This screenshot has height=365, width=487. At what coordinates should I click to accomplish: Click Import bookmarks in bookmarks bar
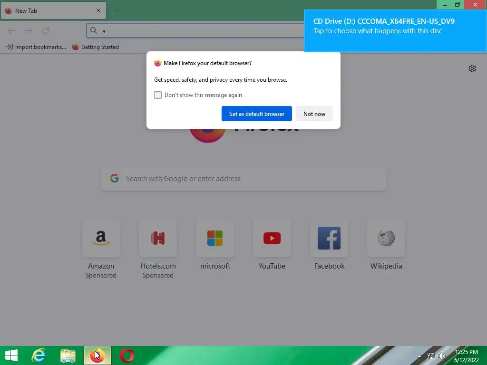(36, 47)
